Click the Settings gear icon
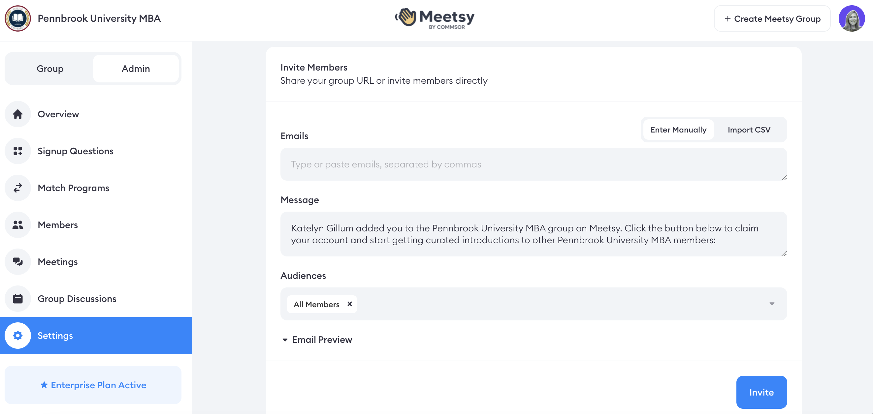873x414 pixels. point(17,336)
